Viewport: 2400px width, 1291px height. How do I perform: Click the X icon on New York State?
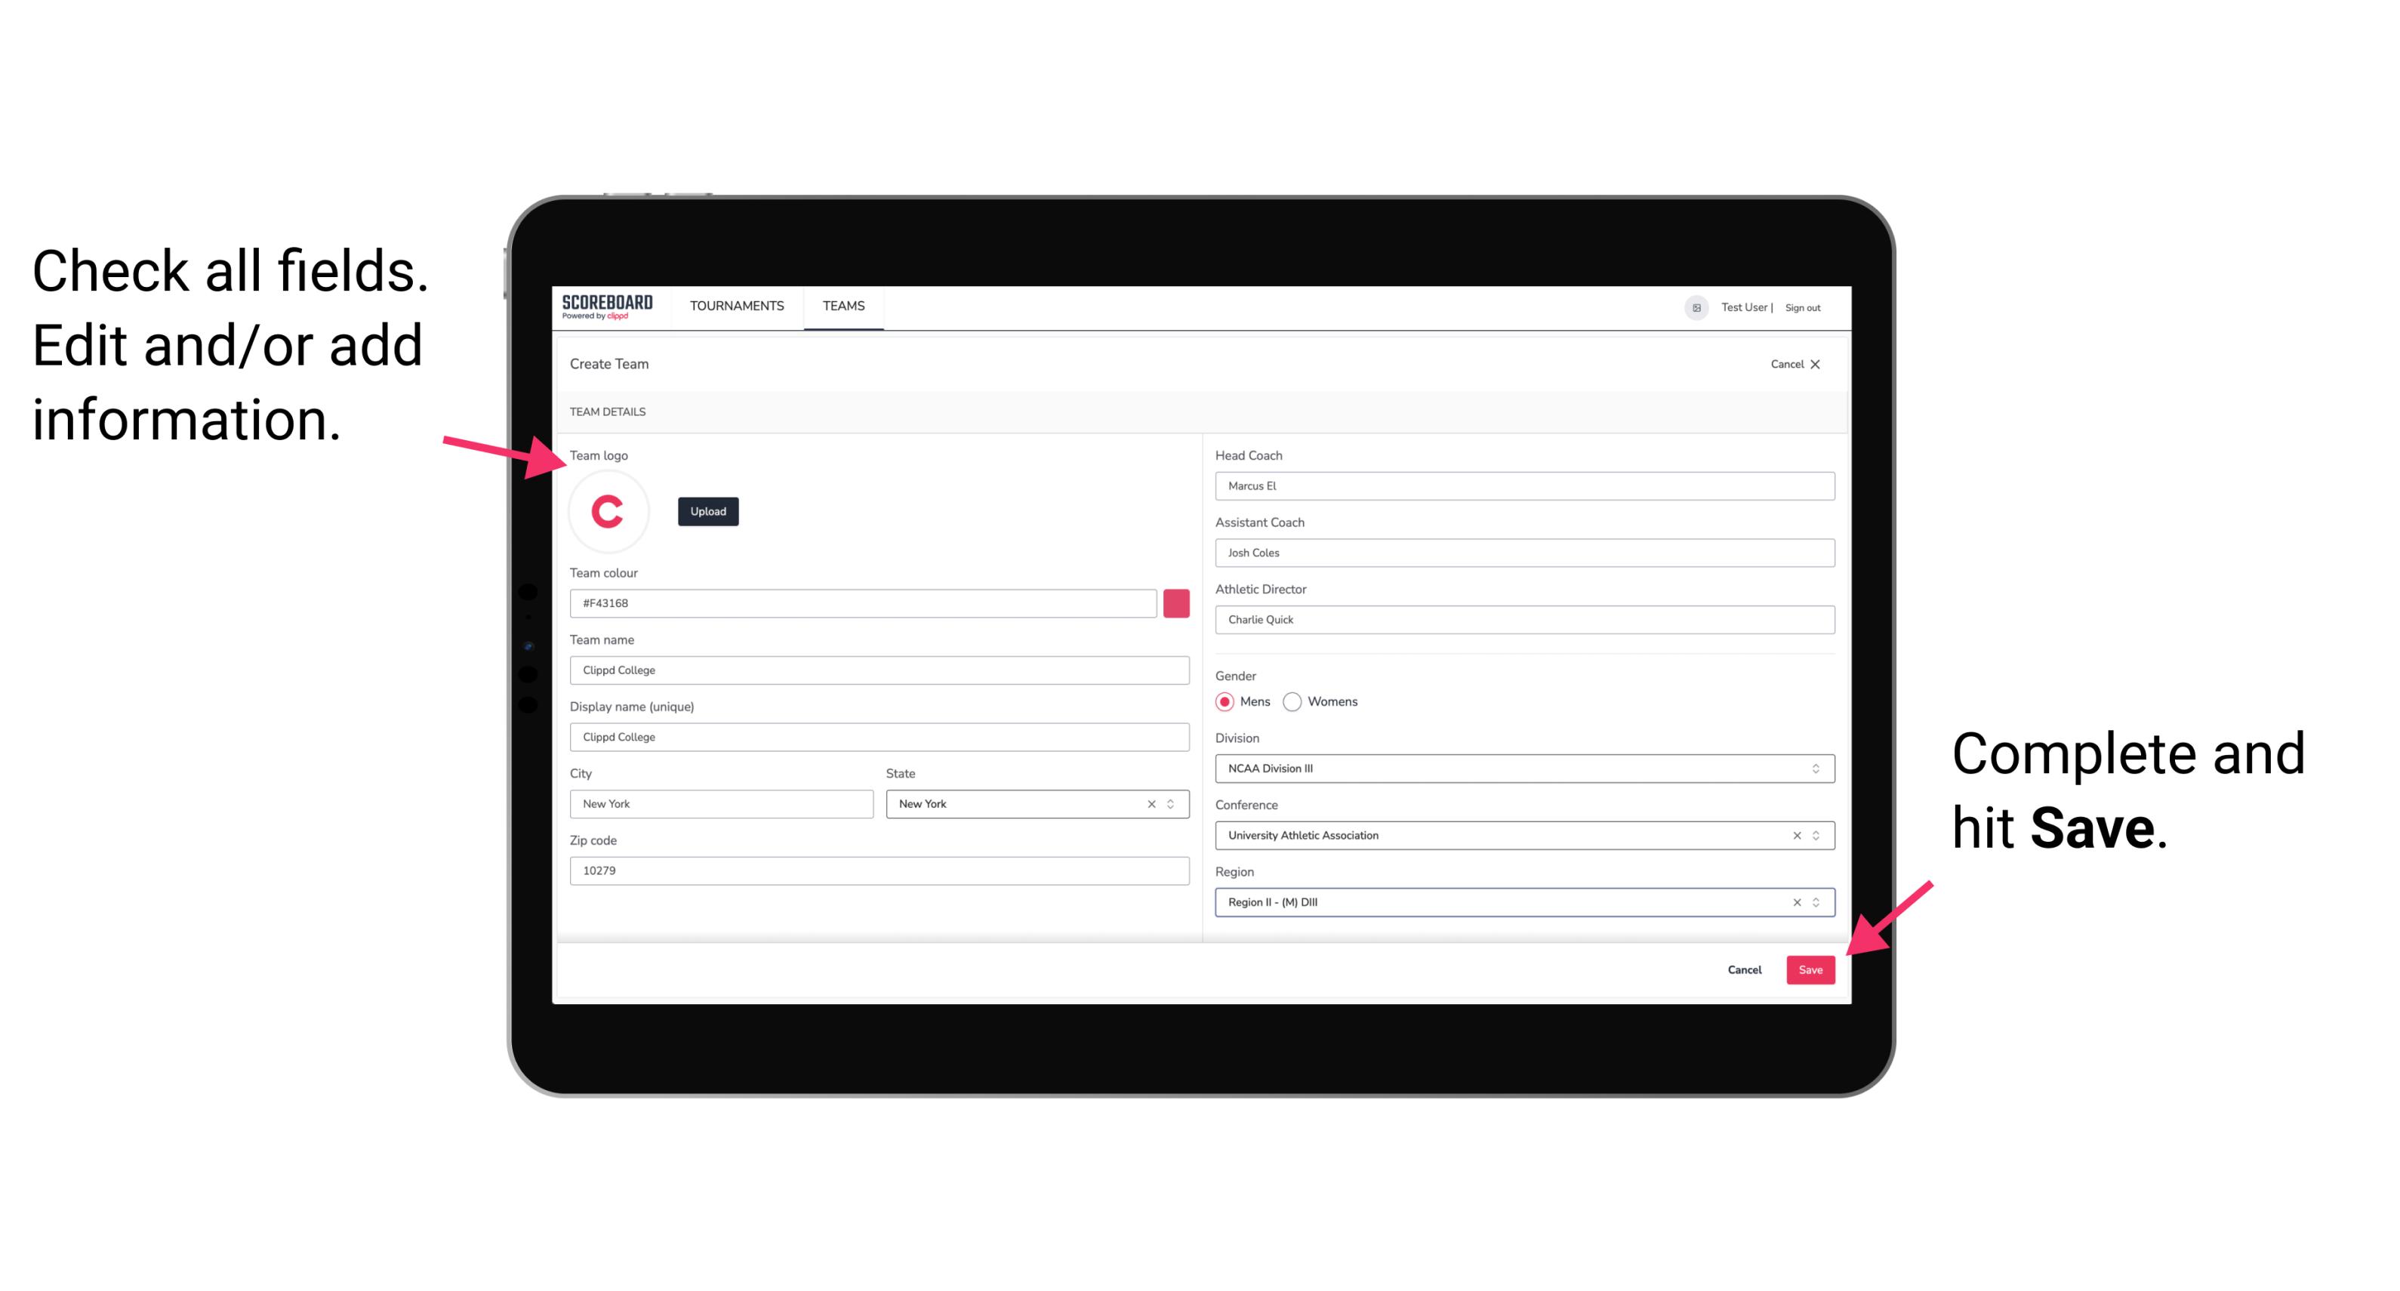pyautogui.click(x=1151, y=803)
